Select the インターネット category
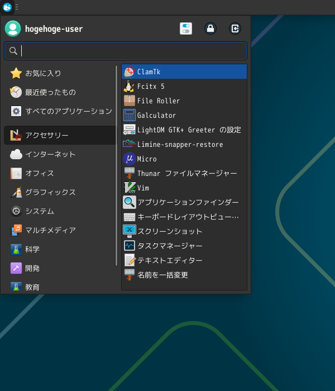The width and height of the screenshot is (335, 391). coord(59,154)
